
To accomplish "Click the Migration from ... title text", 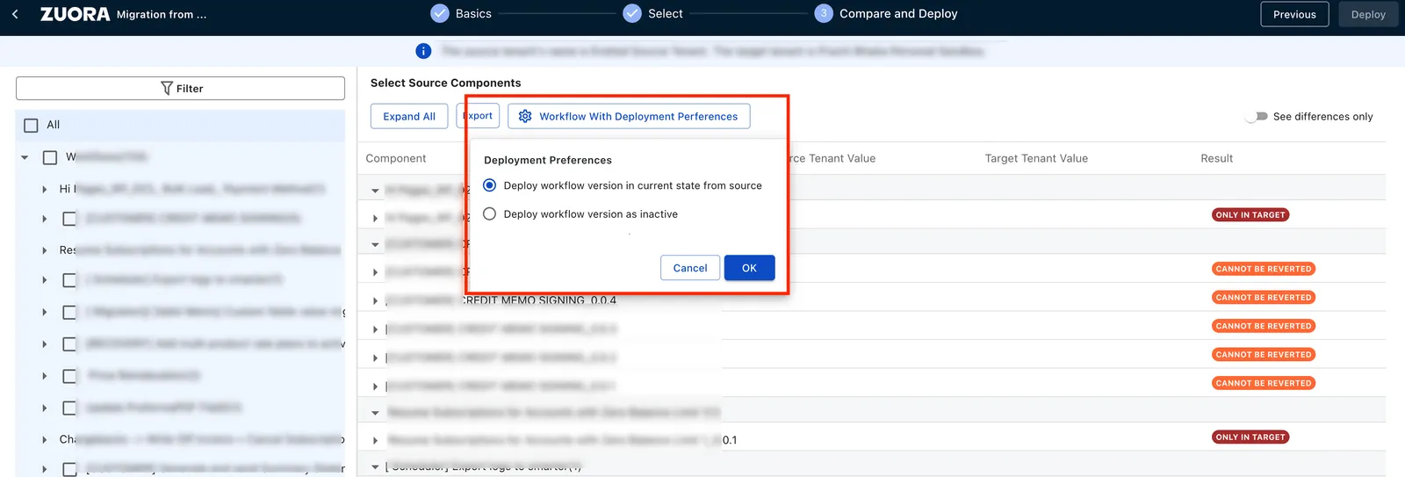I will [162, 14].
